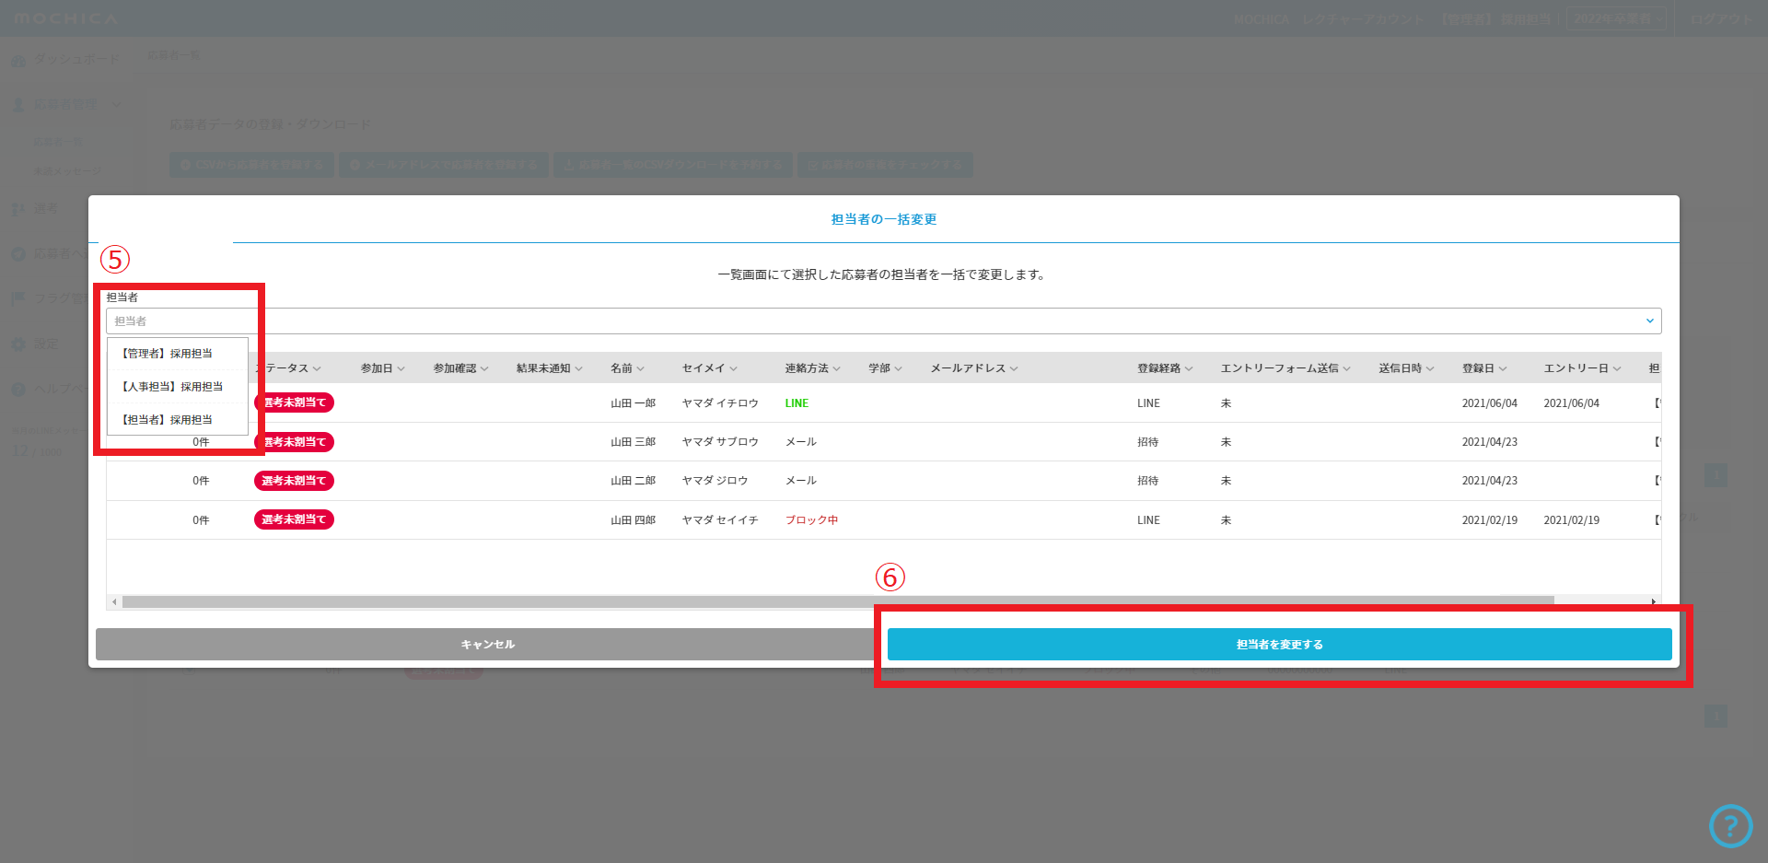Click the エントリー日 column sort chevron
Viewport: 1768px width, 863px height.
pos(1616,368)
